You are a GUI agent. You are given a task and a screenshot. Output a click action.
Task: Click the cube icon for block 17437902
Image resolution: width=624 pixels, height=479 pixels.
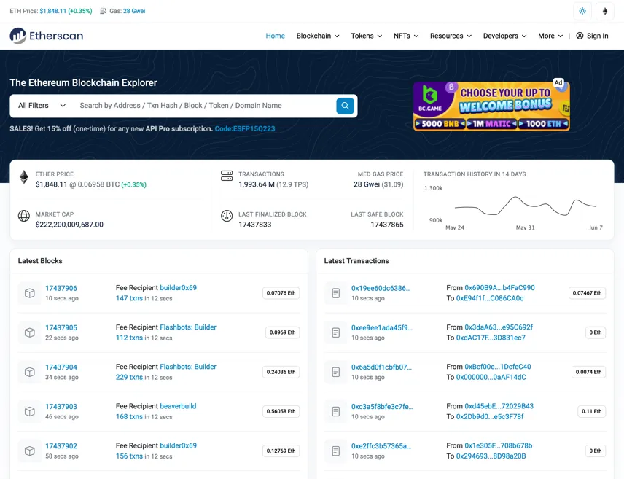[29, 451]
